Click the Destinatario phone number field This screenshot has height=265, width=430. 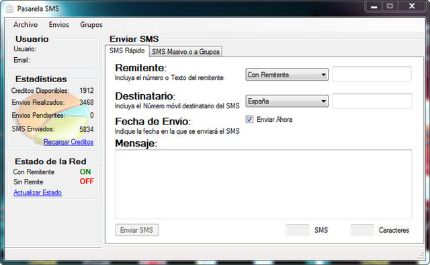tap(372, 101)
